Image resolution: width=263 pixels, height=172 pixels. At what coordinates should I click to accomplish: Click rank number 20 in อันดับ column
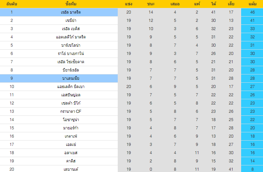12,169
